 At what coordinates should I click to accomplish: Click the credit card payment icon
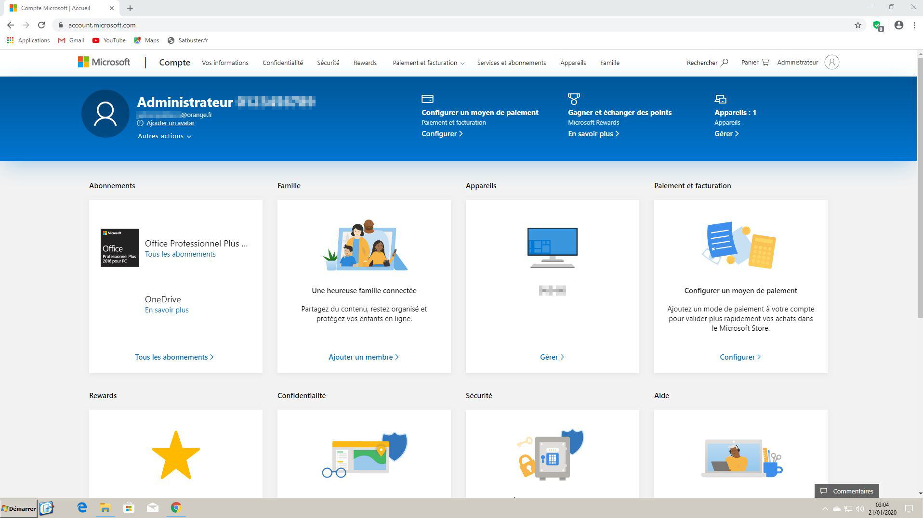[427, 99]
